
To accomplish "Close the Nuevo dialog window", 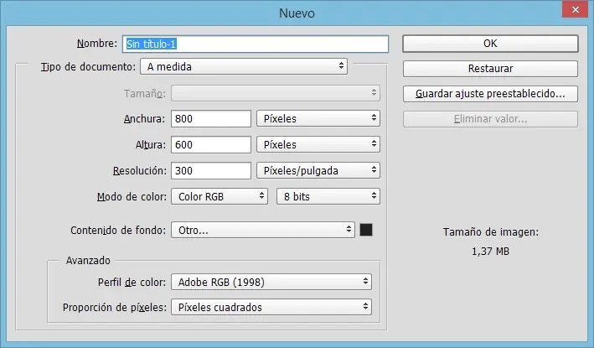I will 575,9.
